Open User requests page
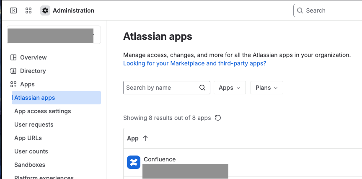Screen dimensions: 362x179 (x=34, y=125)
